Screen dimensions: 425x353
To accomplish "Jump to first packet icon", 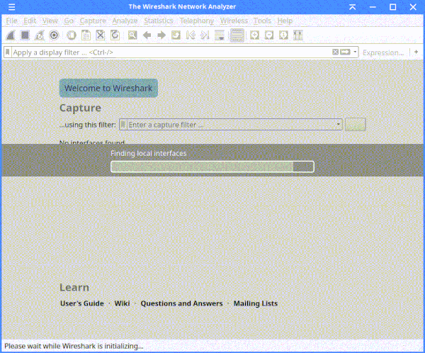I will (191, 35).
